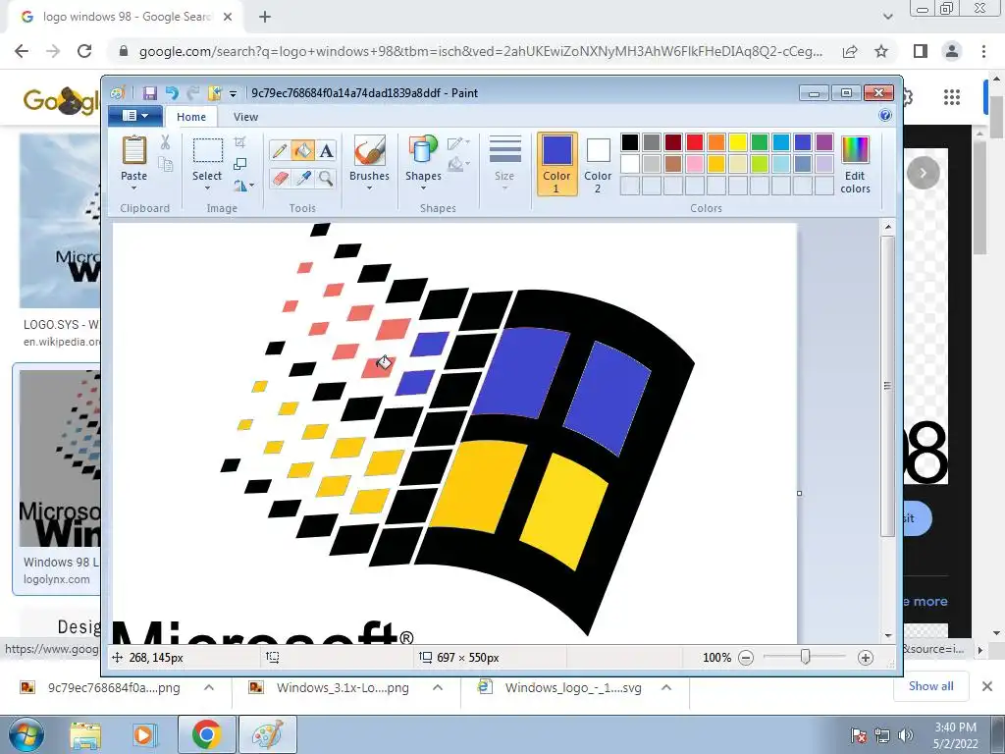1005x754 pixels.
Task: Select the Eraser tool
Action: click(x=280, y=178)
